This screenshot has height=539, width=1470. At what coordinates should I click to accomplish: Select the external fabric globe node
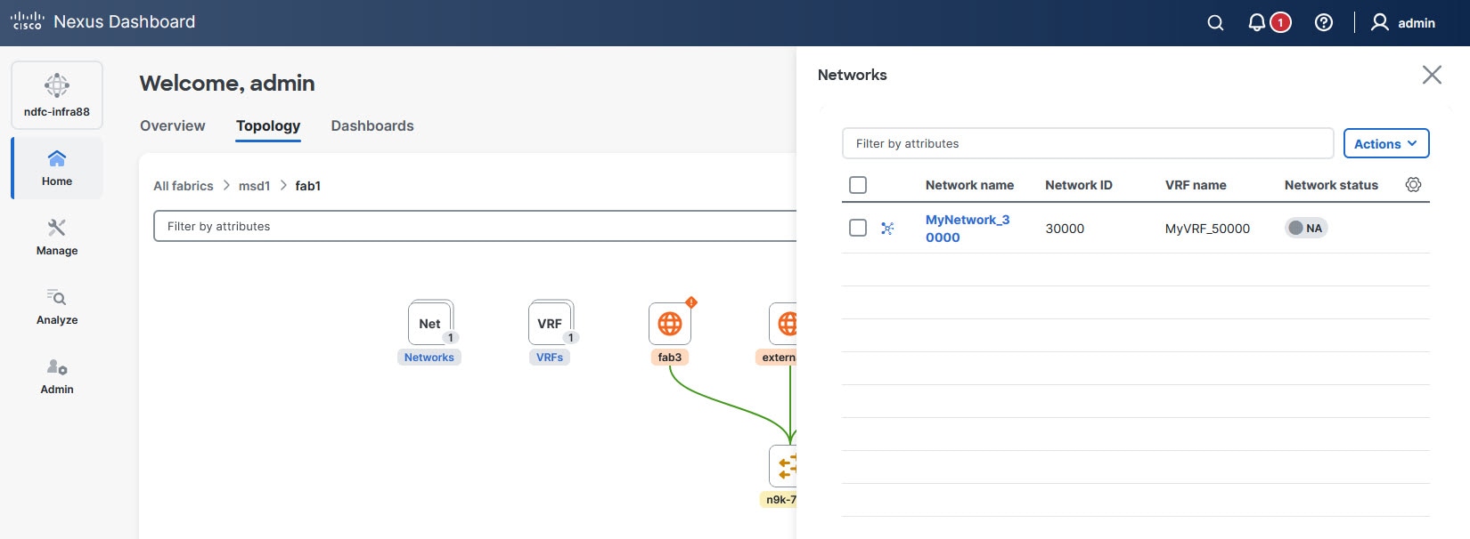[783, 324]
